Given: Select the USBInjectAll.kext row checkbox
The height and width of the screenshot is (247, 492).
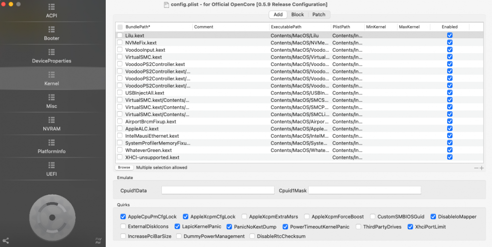Looking at the screenshot, I should click(120, 93).
